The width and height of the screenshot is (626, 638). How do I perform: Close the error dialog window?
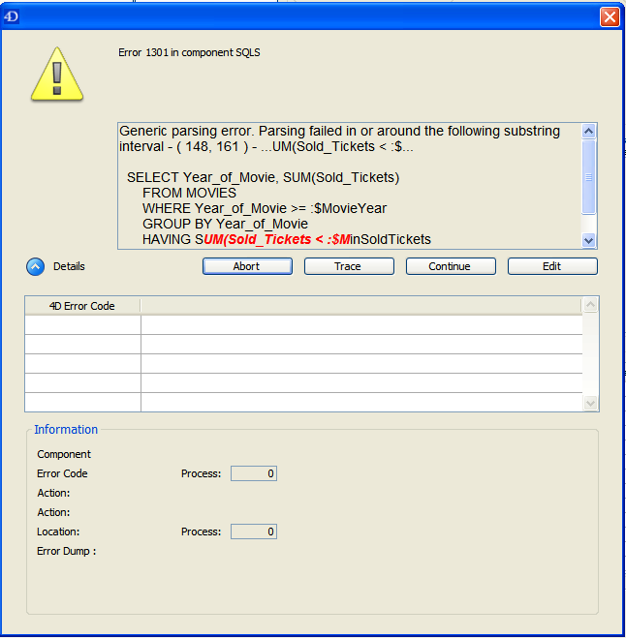point(609,16)
